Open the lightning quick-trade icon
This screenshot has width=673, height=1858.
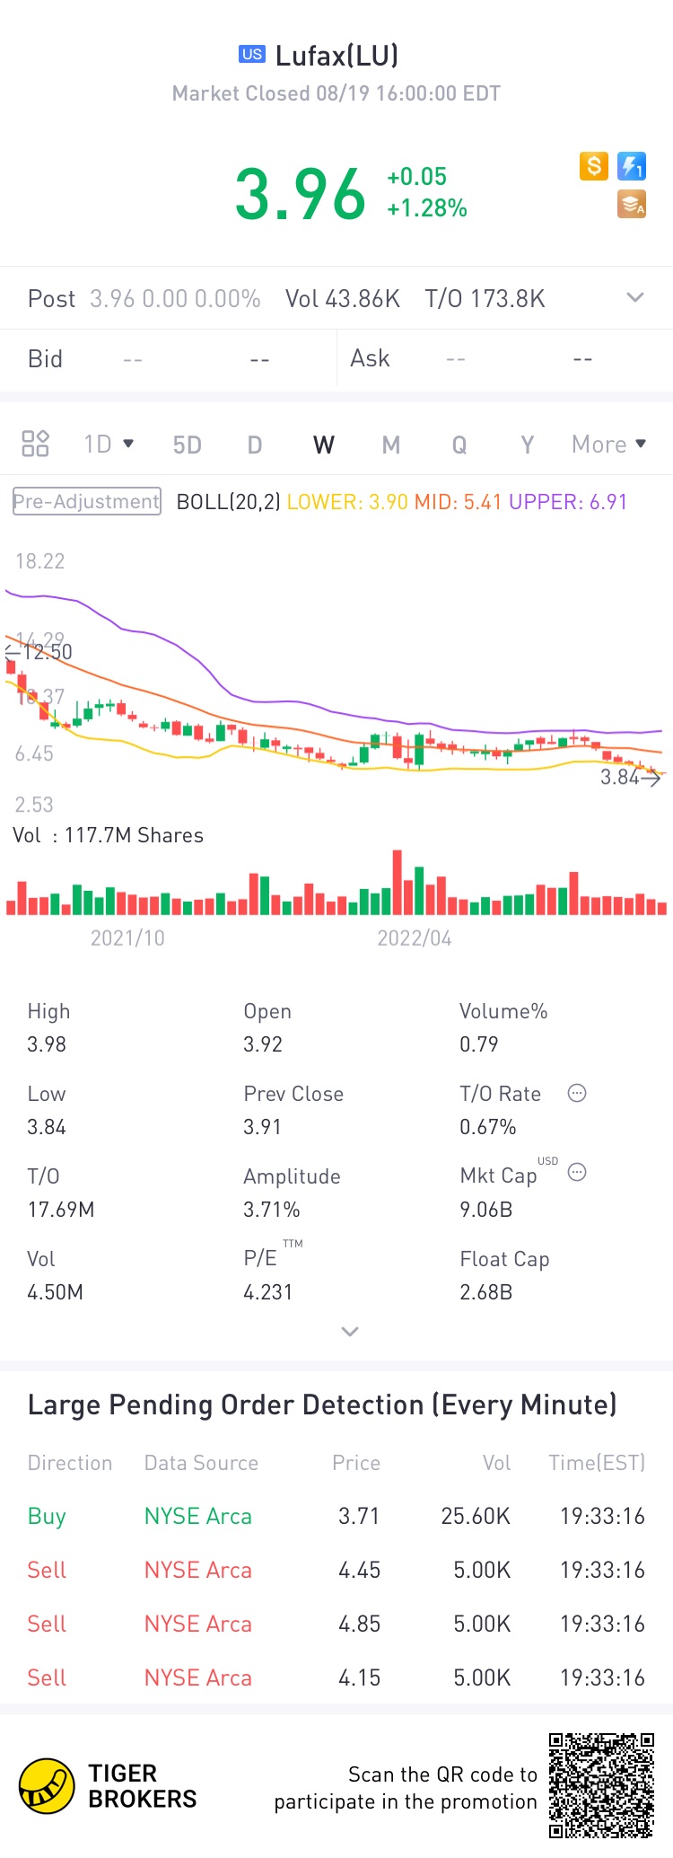(631, 166)
